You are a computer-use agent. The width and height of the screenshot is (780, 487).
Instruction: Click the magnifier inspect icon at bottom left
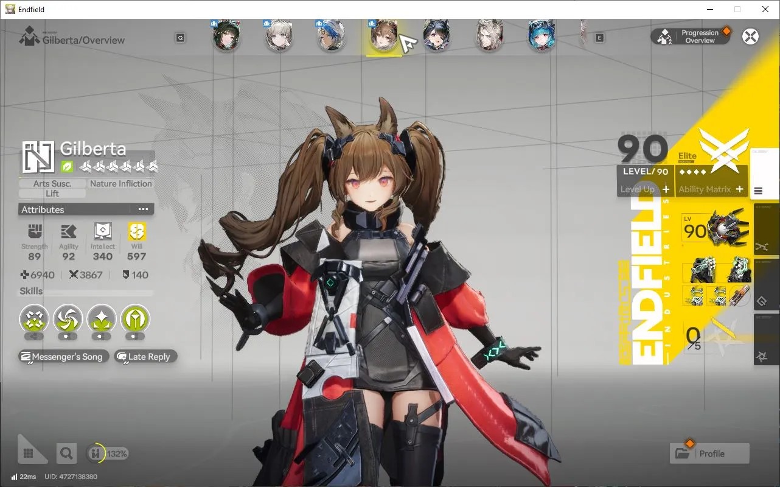click(x=66, y=453)
